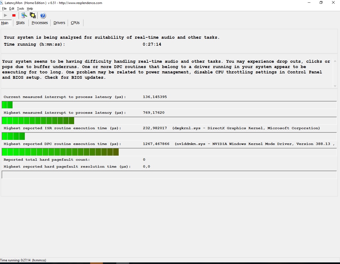This screenshot has width=340, height=264.
Task: Switch to the Drivers tab
Action: [x=59, y=23]
